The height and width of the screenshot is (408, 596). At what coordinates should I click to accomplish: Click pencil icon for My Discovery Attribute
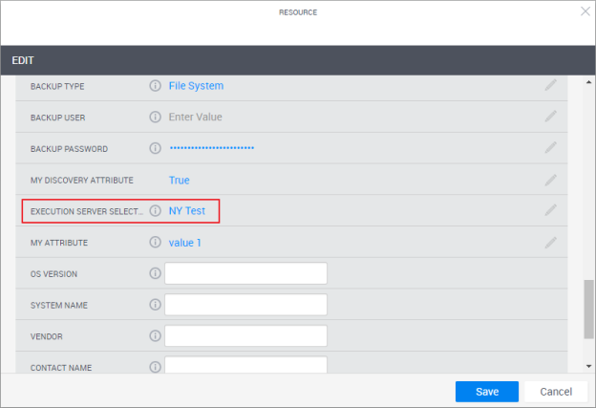pyautogui.click(x=550, y=180)
